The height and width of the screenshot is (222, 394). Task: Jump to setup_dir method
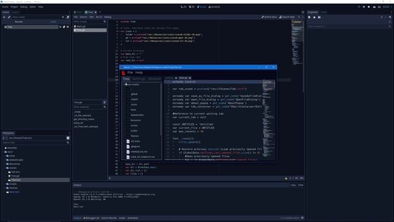click(x=78, y=123)
